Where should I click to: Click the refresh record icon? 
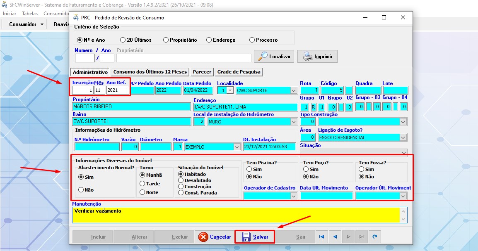click(375, 237)
